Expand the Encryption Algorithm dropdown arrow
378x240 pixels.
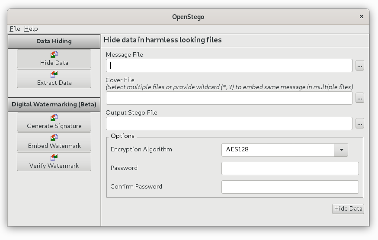[341, 150]
